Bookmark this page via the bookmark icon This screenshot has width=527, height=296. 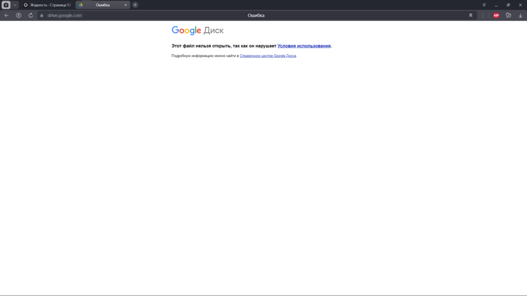pyautogui.click(x=471, y=15)
